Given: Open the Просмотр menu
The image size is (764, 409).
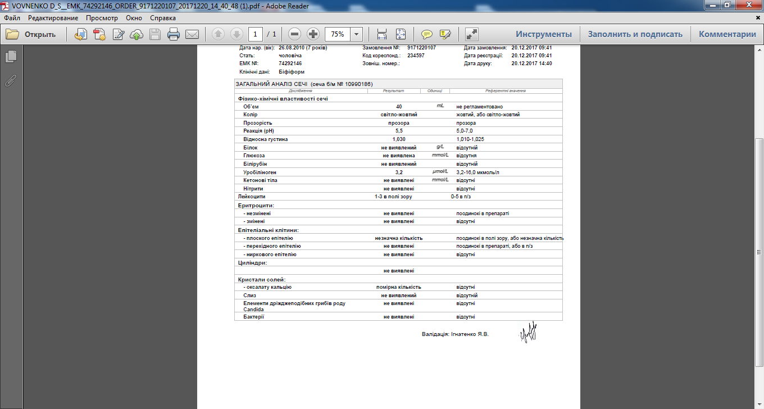Looking at the screenshot, I should click(x=102, y=18).
